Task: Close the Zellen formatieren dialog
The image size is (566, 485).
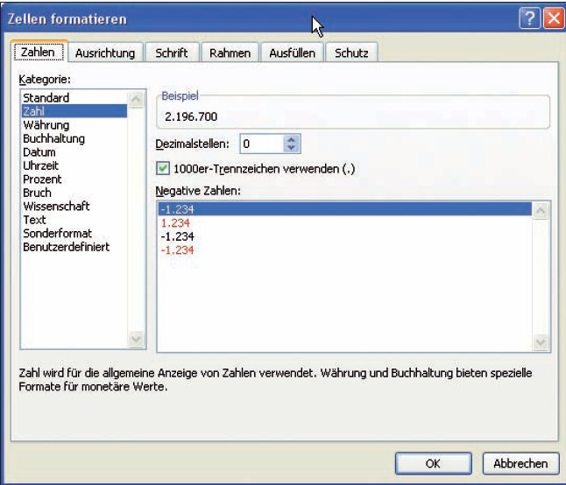Action: (x=554, y=18)
